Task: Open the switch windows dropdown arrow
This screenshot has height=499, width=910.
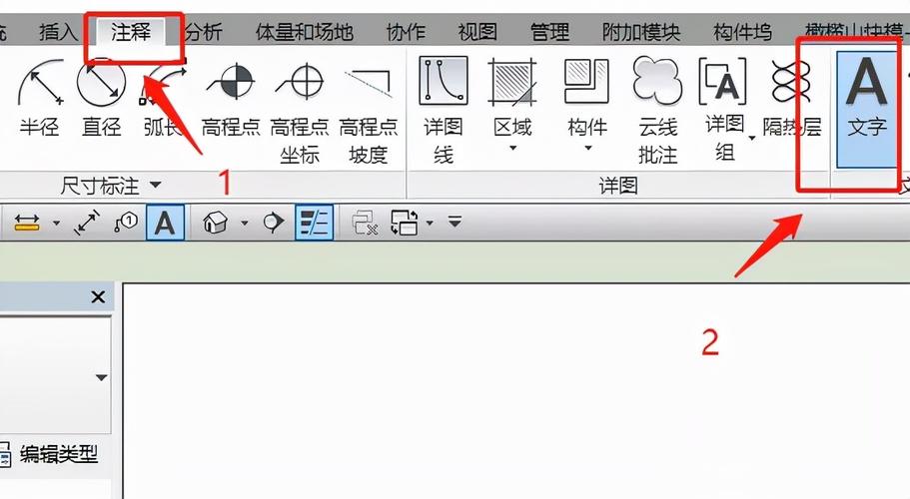Action: [x=430, y=223]
